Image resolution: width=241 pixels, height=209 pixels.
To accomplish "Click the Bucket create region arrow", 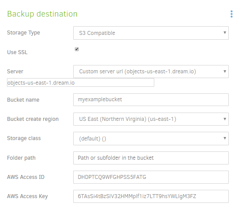I will [x=225, y=119].
